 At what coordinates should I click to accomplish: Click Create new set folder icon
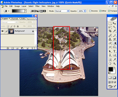[17, 48]
